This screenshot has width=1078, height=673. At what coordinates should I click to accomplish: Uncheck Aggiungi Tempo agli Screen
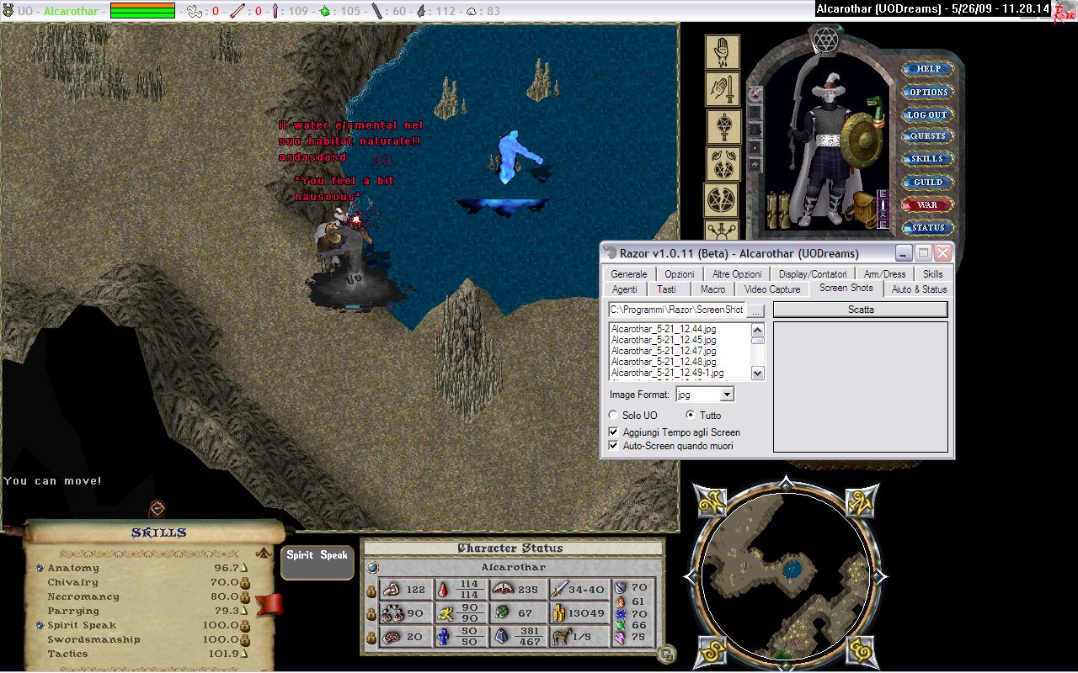[x=613, y=432]
